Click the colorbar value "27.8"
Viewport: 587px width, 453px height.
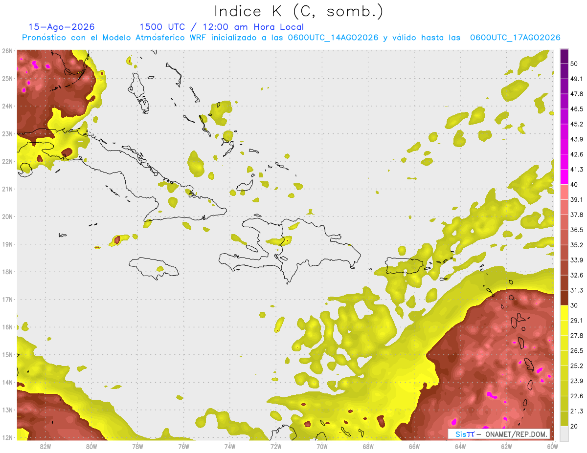click(x=577, y=335)
